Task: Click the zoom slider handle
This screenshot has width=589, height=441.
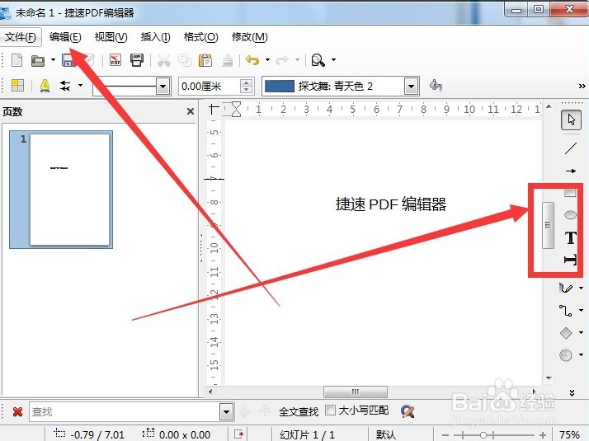Action: tap(483, 435)
